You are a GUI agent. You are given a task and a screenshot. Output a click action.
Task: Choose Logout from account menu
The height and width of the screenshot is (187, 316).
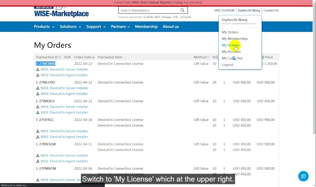227,65
